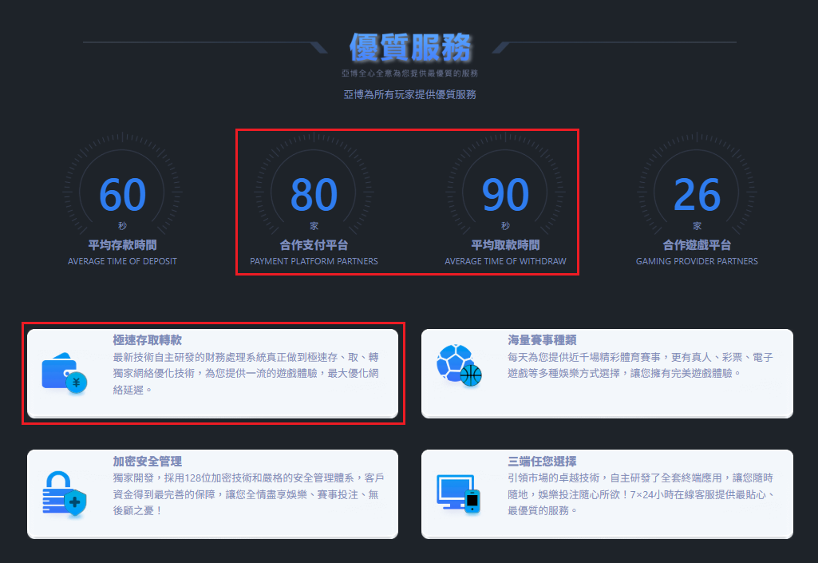The height and width of the screenshot is (563, 818).
Task: Click the 優質服務 page heading
Action: pyautogui.click(x=409, y=48)
